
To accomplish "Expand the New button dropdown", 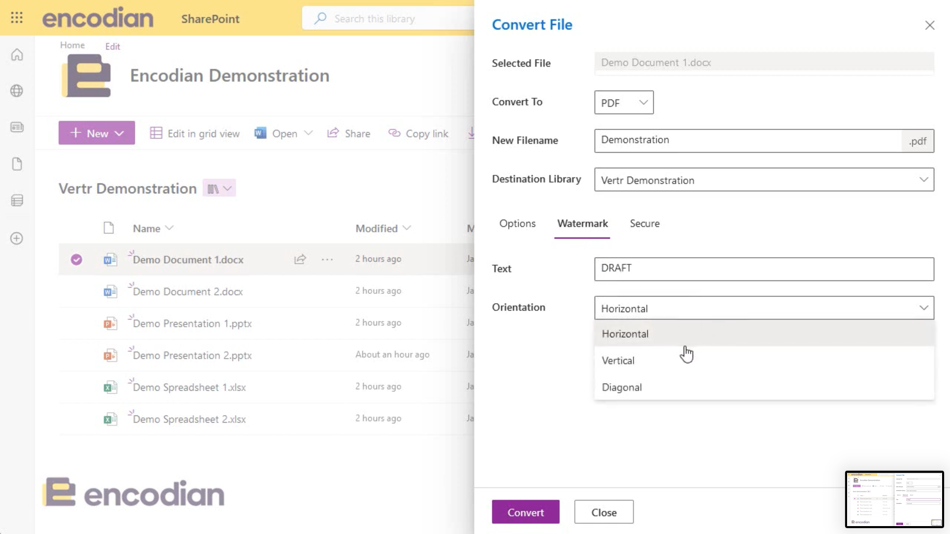I will [119, 133].
